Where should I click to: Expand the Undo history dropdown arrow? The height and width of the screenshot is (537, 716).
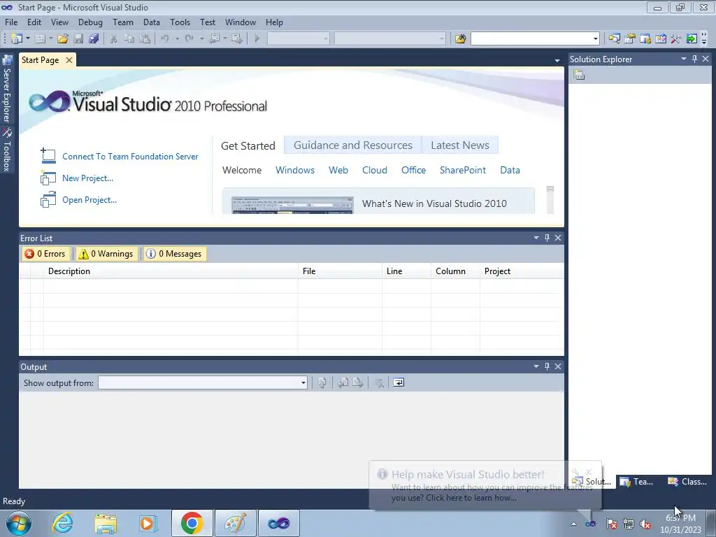[177, 39]
